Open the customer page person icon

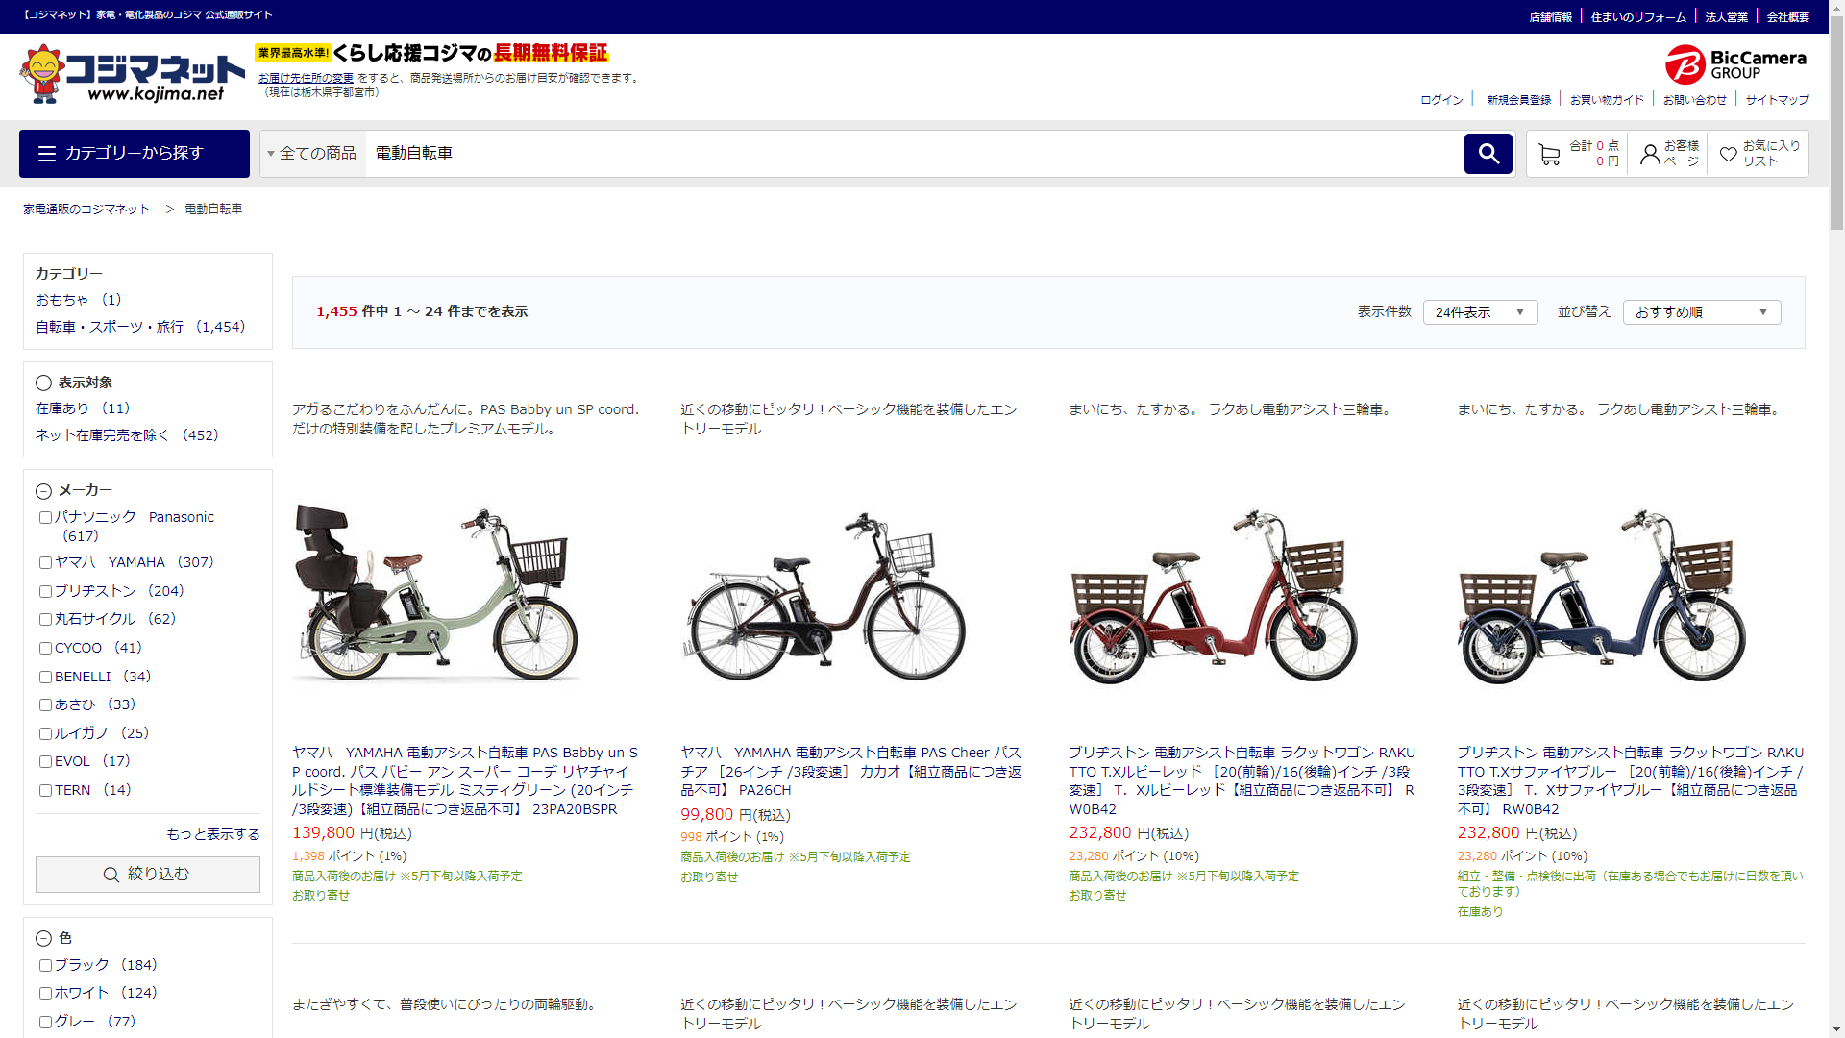(x=1650, y=154)
